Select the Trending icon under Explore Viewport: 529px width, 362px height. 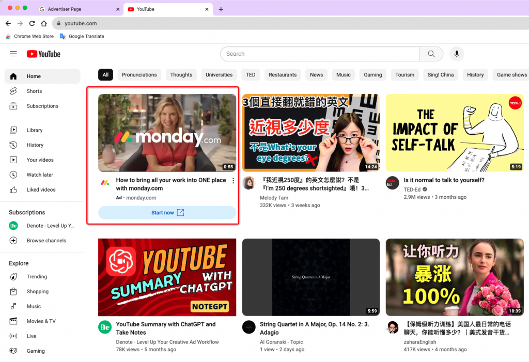[14, 276]
